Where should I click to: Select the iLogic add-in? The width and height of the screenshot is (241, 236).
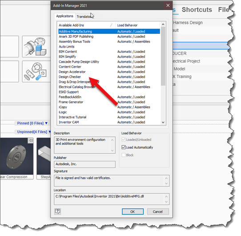(109, 112)
